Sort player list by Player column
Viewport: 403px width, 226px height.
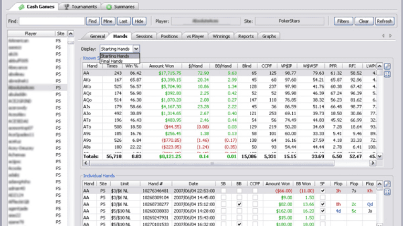(31, 33)
